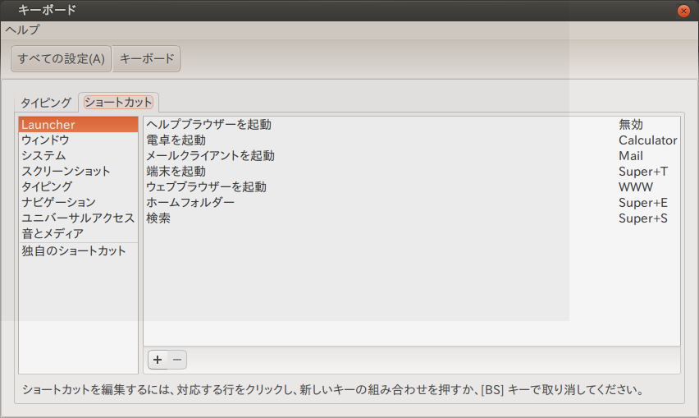
Task: Edit the 無効 shortcut value
Action: point(630,125)
